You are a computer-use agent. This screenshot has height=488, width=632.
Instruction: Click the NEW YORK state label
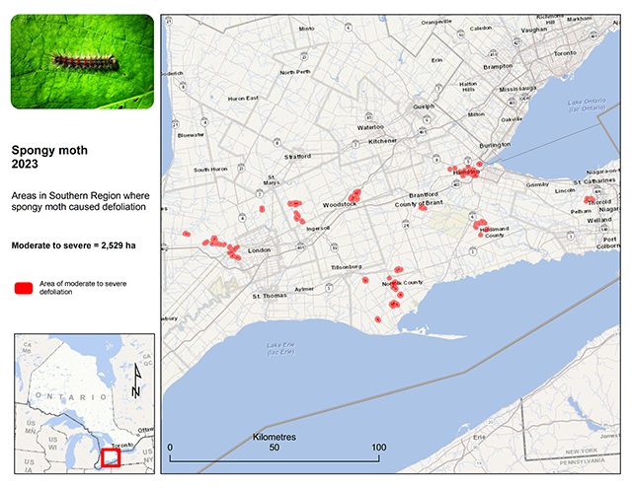581,452
